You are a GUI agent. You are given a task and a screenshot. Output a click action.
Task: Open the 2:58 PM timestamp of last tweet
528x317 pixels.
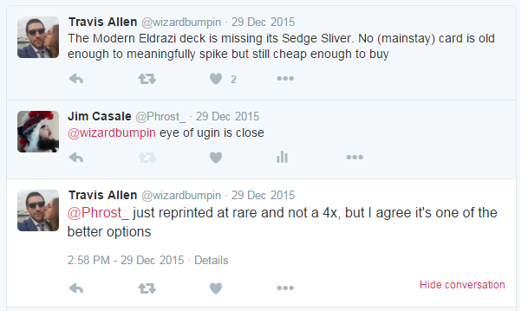126,260
